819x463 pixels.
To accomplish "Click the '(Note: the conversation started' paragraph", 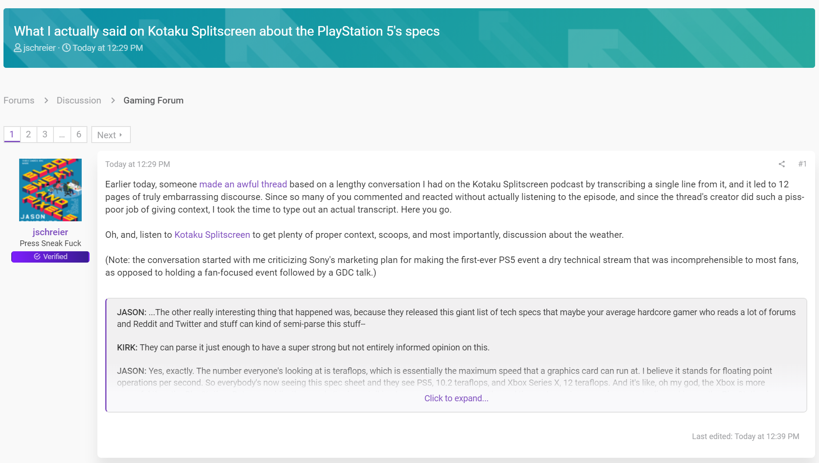I will [452, 266].
